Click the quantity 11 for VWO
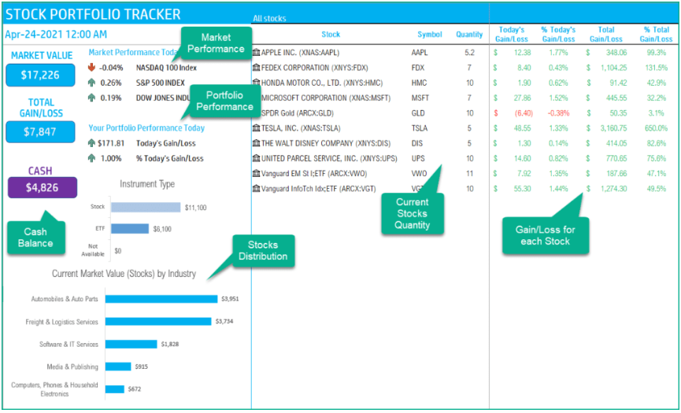This screenshot has height=413, width=681. tap(469, 174)
